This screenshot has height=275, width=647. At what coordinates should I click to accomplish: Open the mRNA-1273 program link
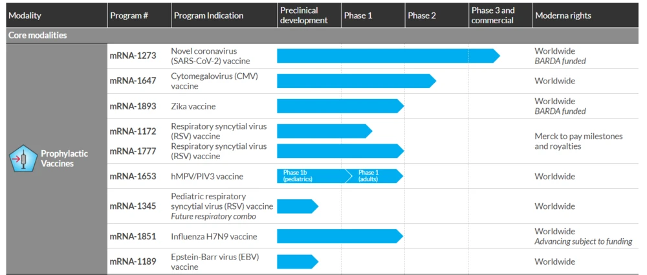pos(133,56)
